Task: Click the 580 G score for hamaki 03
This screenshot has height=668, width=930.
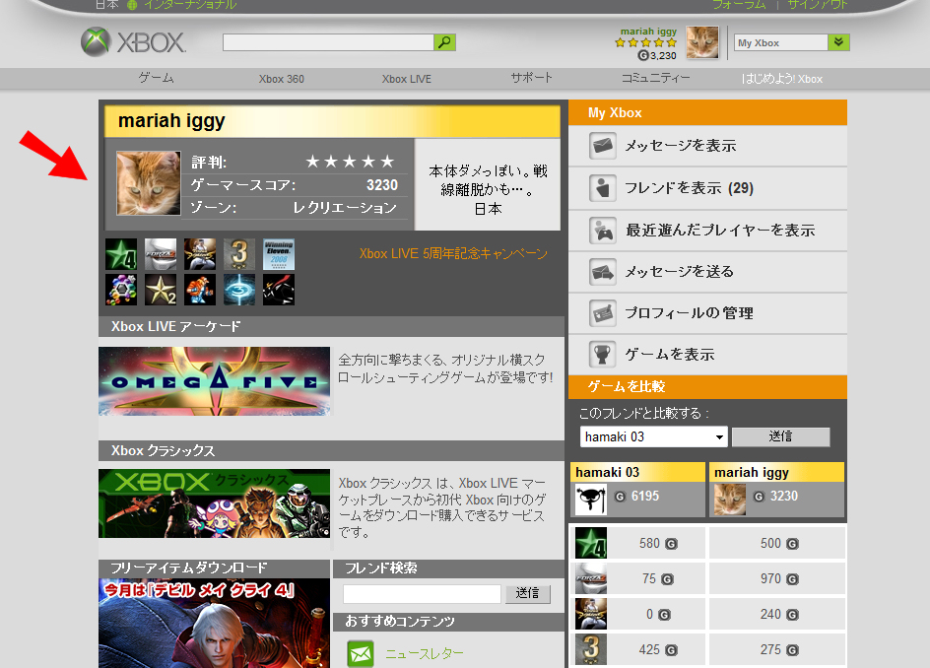Action: (x=658, y=544)
